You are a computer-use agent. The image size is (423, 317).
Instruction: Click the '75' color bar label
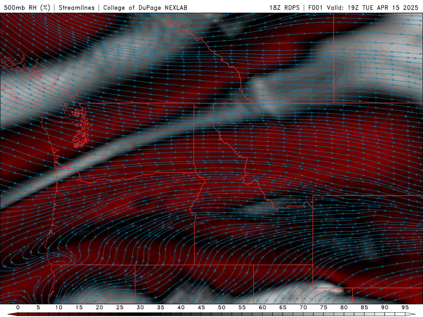tap(324, 307)
